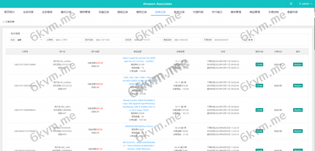Open the 下单时间 date picker field
This screenshot has height=151, width=315.
point(227,40)
